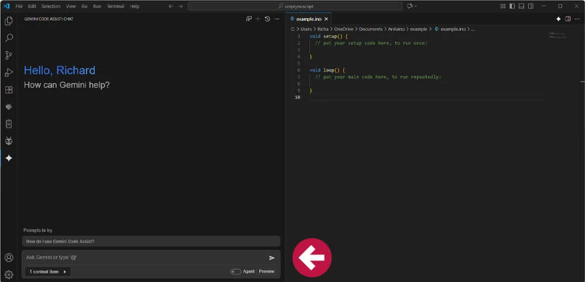Click the editor minimap preview
Screen dimensions: 585x282
point(558,36)
